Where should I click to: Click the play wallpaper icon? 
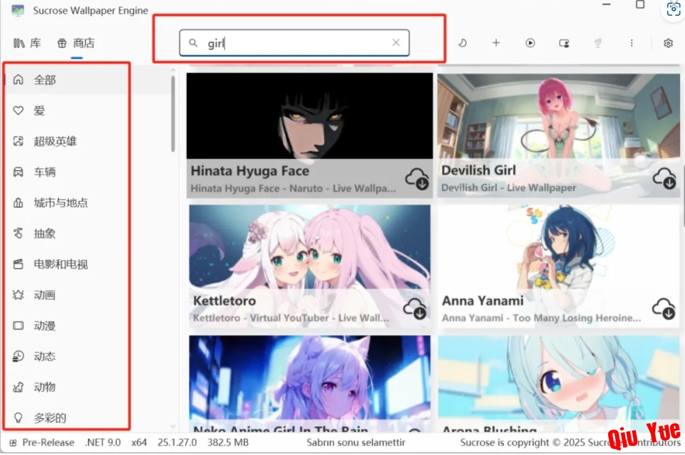tap(530, 43)
